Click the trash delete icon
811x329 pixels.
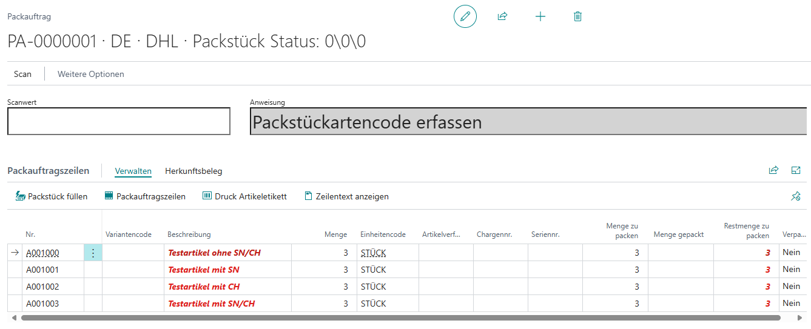(577, 17)
